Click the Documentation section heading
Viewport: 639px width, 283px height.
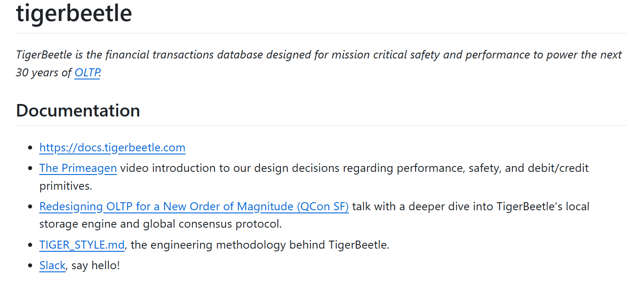[78, 110]
